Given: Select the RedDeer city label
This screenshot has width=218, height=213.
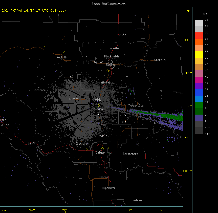Looking at the screenshot, I should [111, 65].
